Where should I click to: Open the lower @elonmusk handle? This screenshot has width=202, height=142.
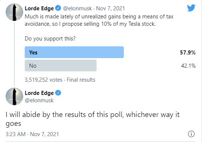(x=39, y=100)
